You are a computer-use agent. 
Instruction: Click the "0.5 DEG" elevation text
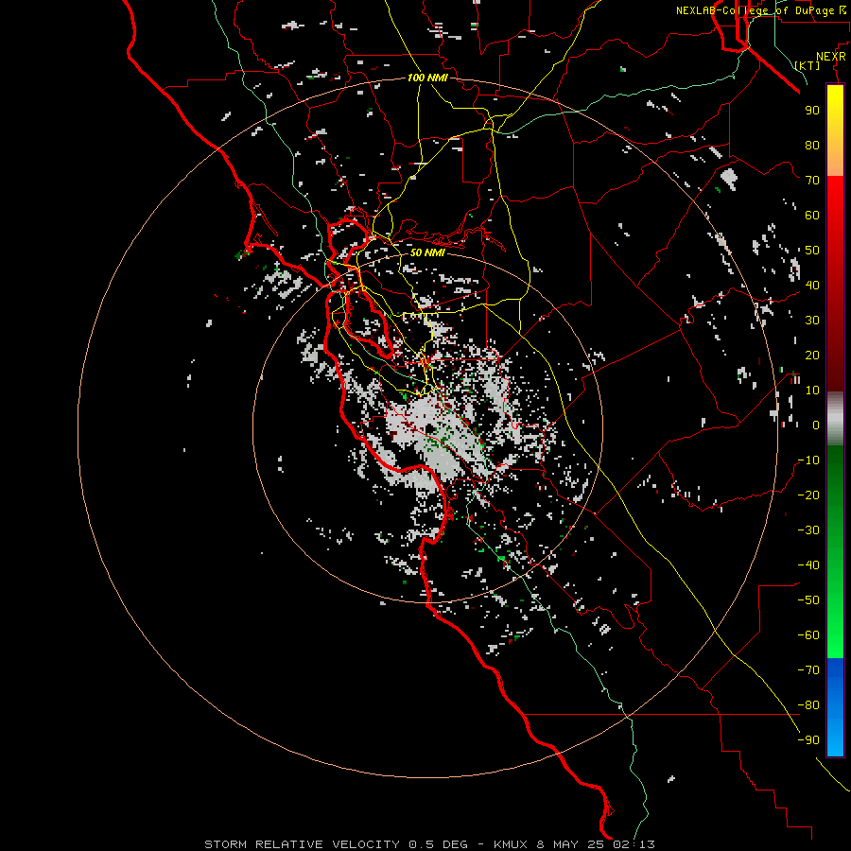click(438, 844)
